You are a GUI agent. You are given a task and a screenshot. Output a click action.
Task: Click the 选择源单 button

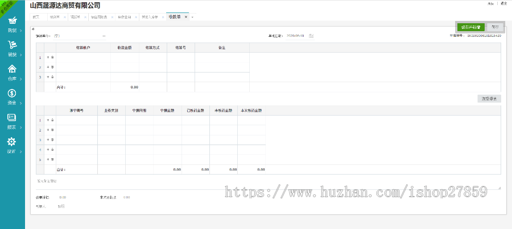point(489,99)
